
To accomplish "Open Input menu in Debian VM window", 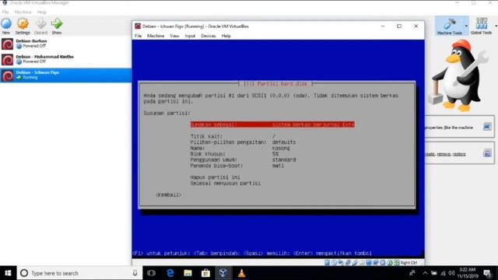I will 190,36.
